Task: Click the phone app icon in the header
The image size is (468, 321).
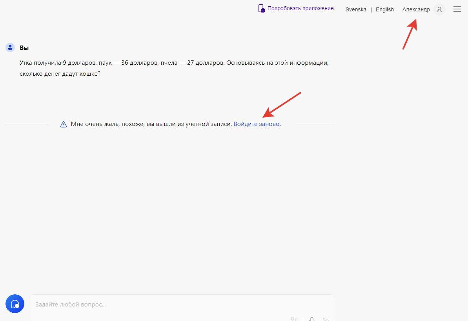Action: point(261,8)
